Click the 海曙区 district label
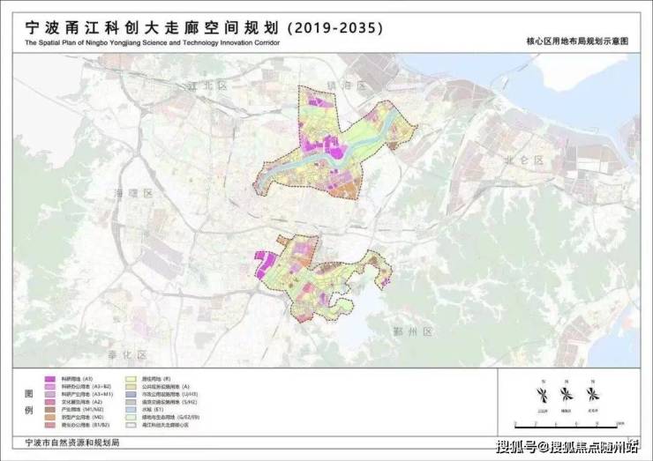This screenshot has height=461, width=653. point(133,193)
